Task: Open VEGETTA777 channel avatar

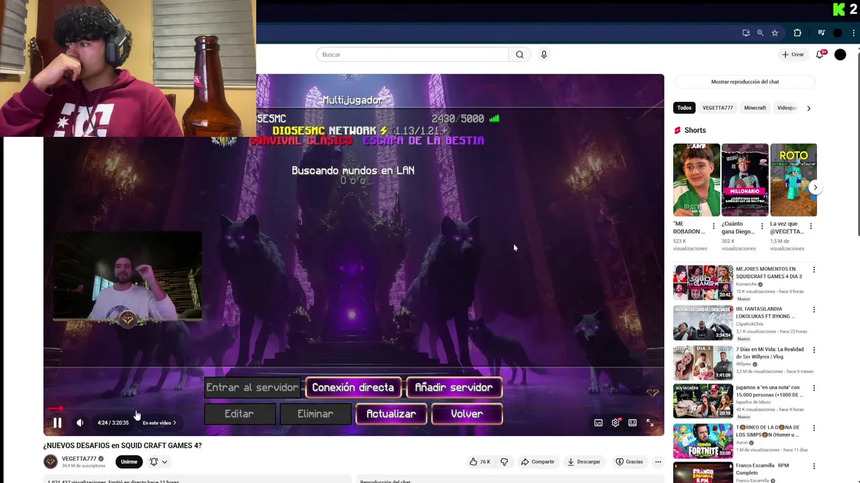Action: point(50,462)
